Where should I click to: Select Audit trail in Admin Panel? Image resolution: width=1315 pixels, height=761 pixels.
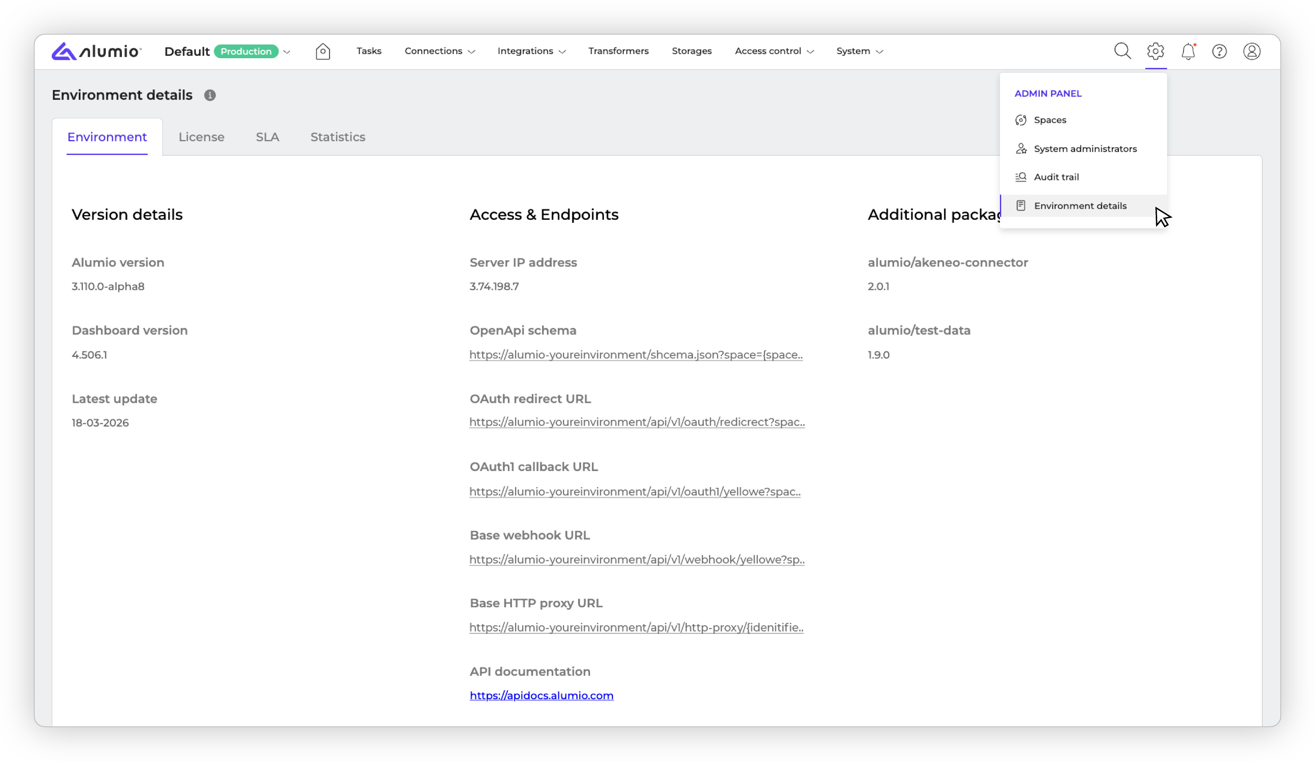(x=1056, y=177)
